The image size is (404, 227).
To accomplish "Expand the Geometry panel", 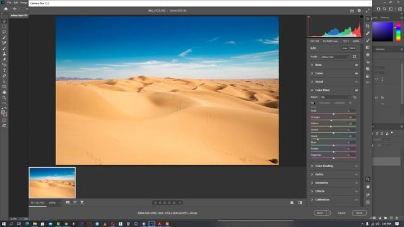I will (x=312, y=183).
